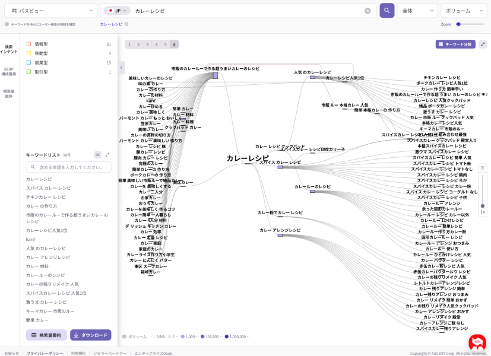Click the キーワード分類 button
Image resolution: width=491 pixels, height=356 pixels.
click(455, 44)
